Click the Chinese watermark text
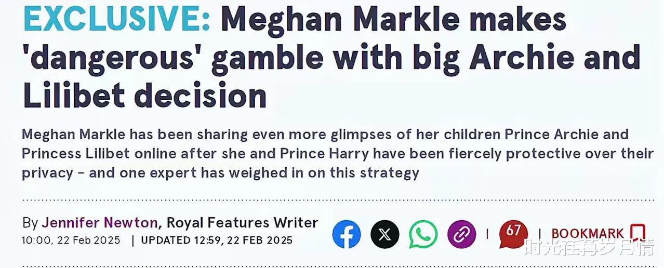Image resolution: width=664 pixels, height=268 pixels. point(589,248)
